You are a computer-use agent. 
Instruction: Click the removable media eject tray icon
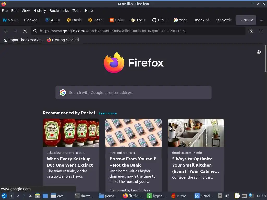pos(220,196)
